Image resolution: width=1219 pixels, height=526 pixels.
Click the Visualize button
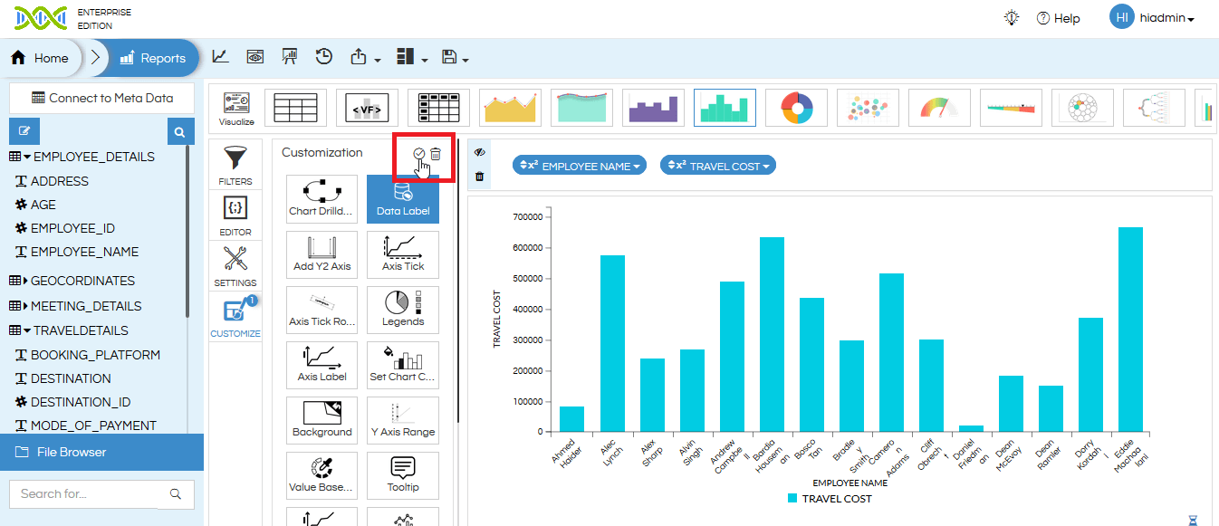(x=236, y=108)
